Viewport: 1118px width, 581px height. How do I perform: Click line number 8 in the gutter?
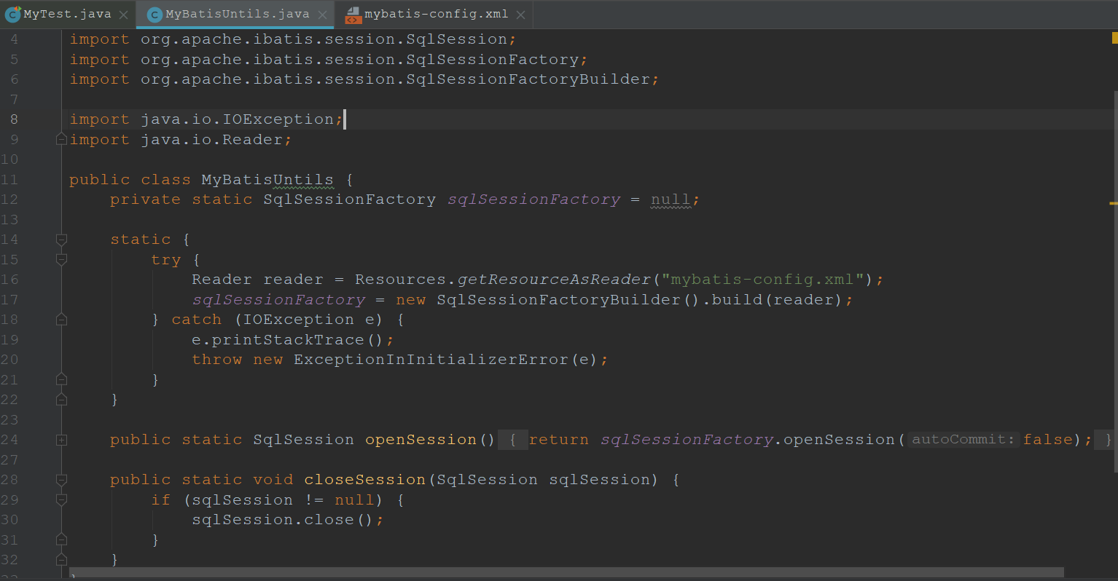(x=14, y=119)
